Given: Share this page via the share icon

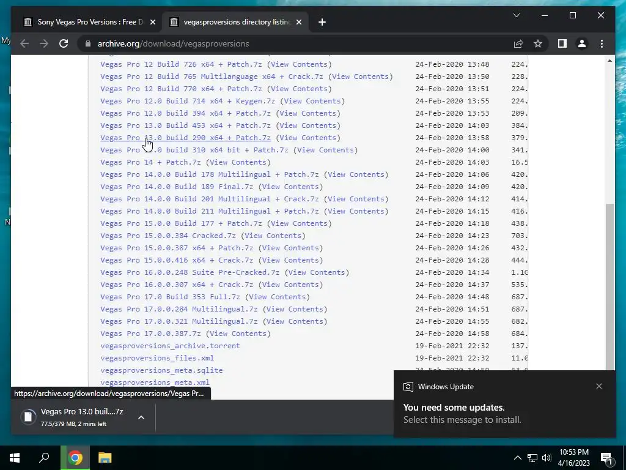Looking at the screenshot, I should click(518, 43).
